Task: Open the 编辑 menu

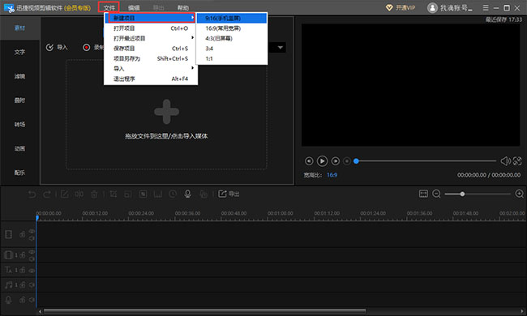Action: (x=134, y=8)
